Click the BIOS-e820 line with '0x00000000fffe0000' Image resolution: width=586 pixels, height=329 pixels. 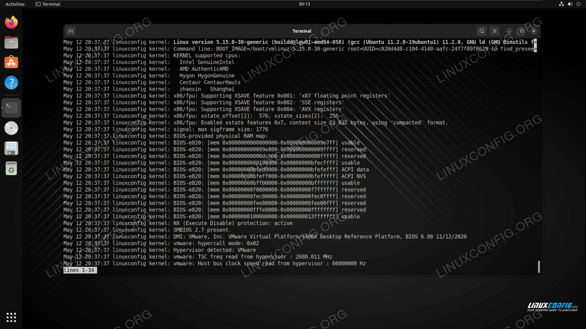pyautogui.click(x=214, y=210)
